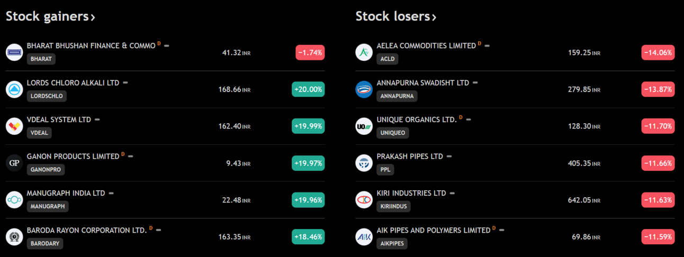
Task: Click the VDeal System logo icon
Action: (14, 126)
